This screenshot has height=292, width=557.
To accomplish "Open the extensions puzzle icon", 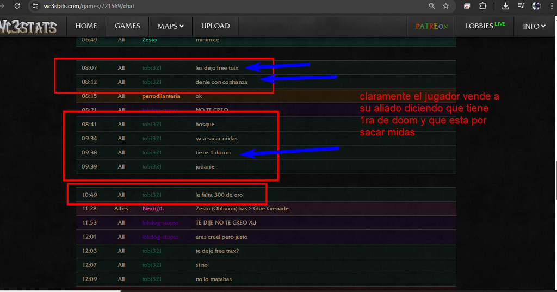I will click(482, 6).
